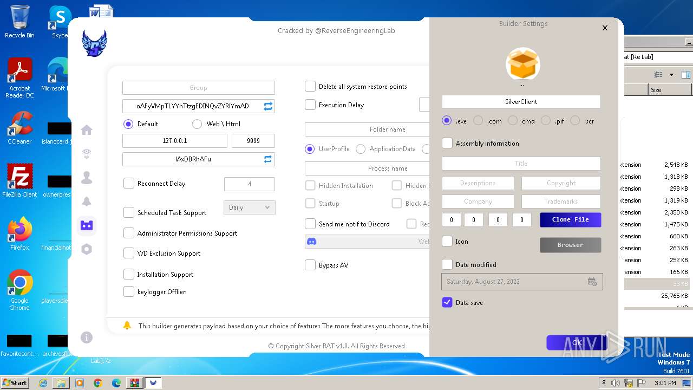Click the Silver RAT winged logo
Image resolution: width=693 pixels, height=390 pixels.
[95, 43]
